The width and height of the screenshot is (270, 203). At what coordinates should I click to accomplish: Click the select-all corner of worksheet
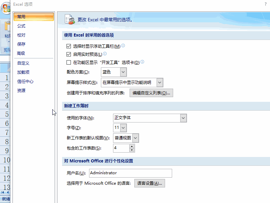[5, 68]
